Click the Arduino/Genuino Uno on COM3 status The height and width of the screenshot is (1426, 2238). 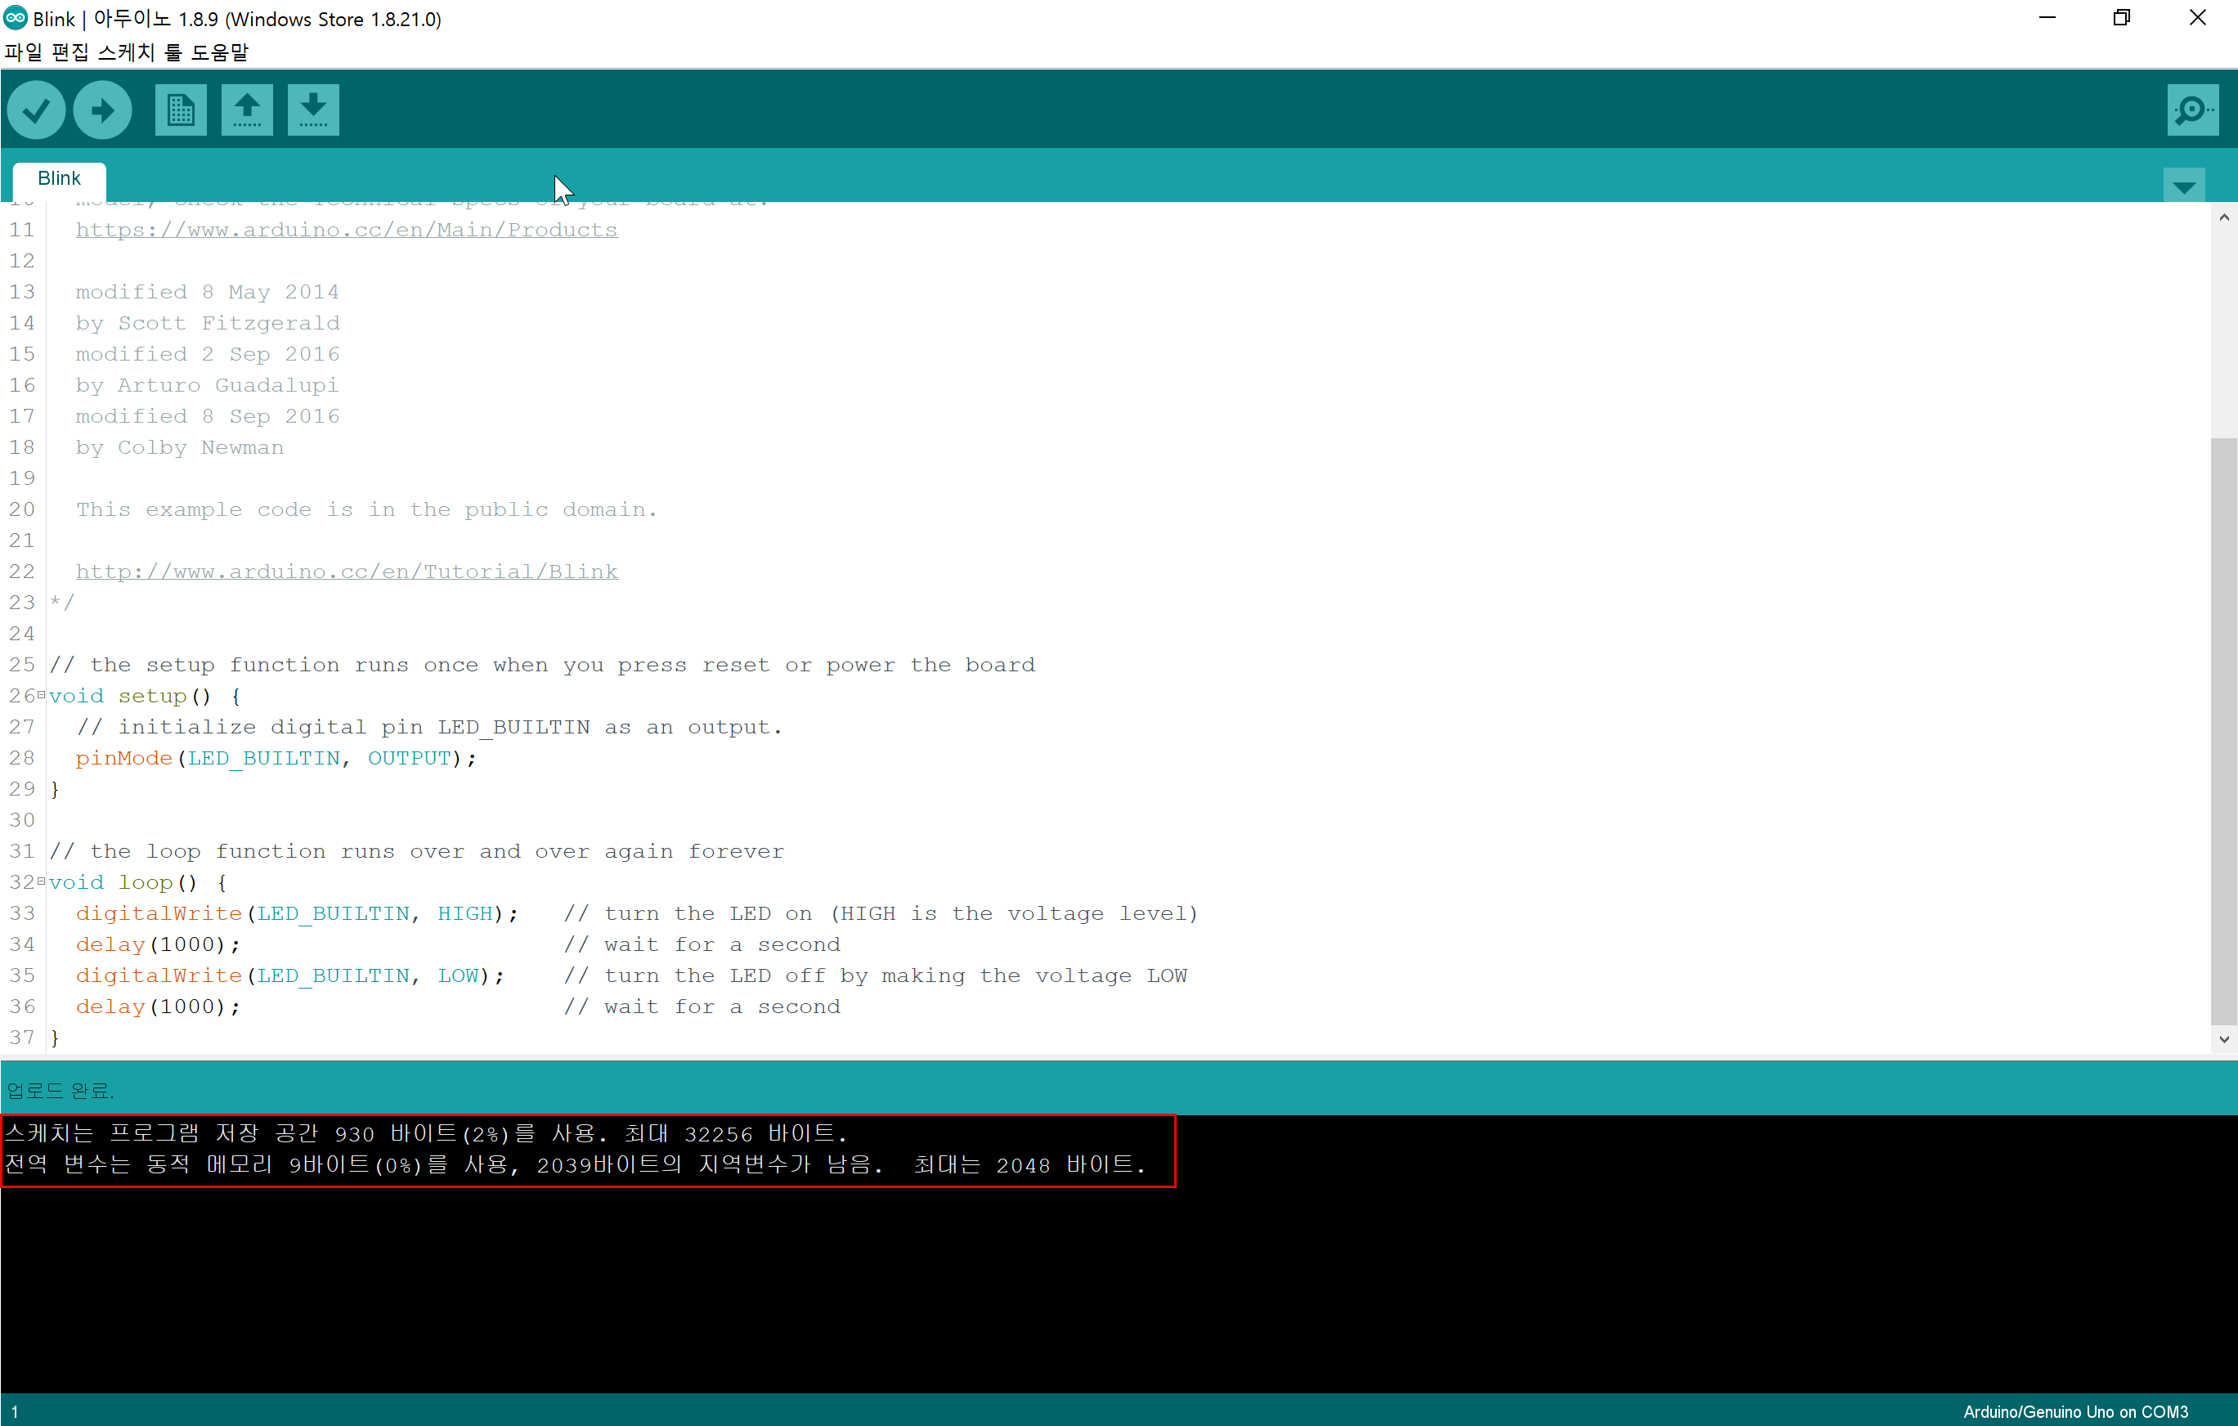(x=2074, y=1411)
